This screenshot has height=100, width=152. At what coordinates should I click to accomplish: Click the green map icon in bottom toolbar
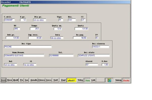coord(109,80)
